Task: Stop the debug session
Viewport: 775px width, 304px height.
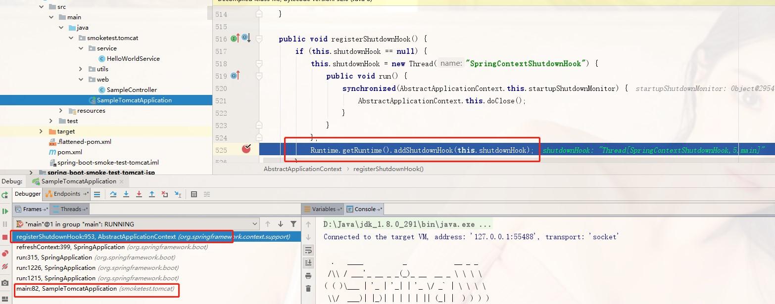Action: coord(5,237)
